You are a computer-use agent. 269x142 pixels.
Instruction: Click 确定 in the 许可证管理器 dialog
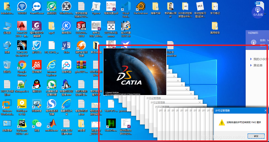pyautogui.click(x=256, y=136)
